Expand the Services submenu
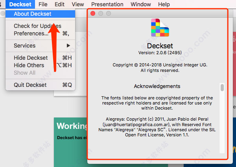 (x=41, y=46)
